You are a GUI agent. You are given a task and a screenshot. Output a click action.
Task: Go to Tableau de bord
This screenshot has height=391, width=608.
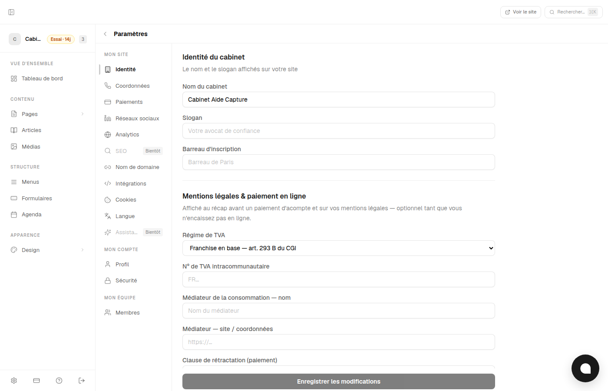point(48,79)
